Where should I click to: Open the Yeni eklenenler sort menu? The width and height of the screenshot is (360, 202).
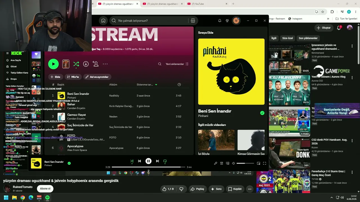pyautogui.click(x=177, y=64)
